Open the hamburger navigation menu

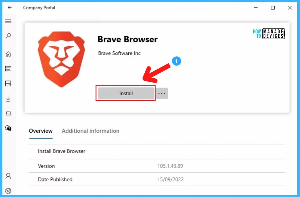(x=8, y=21)
